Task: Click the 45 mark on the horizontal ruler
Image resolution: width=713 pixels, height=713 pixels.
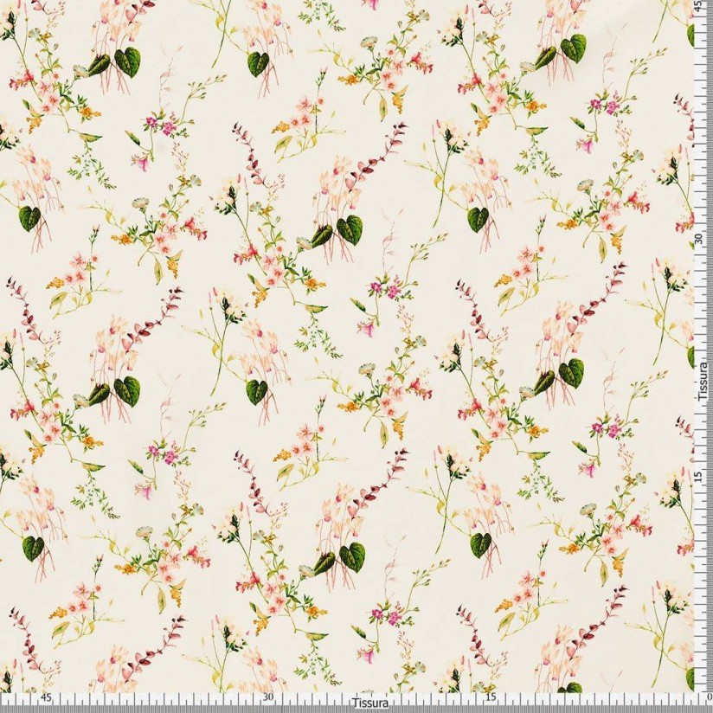Action: (46, 697)
